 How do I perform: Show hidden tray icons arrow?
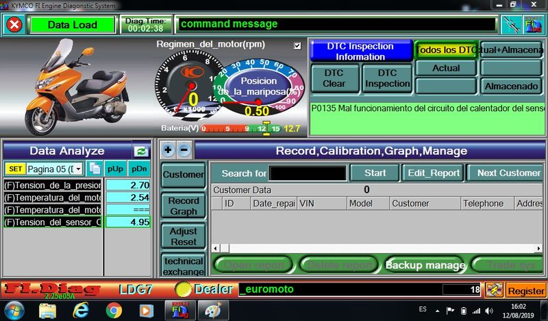point(437,311)
